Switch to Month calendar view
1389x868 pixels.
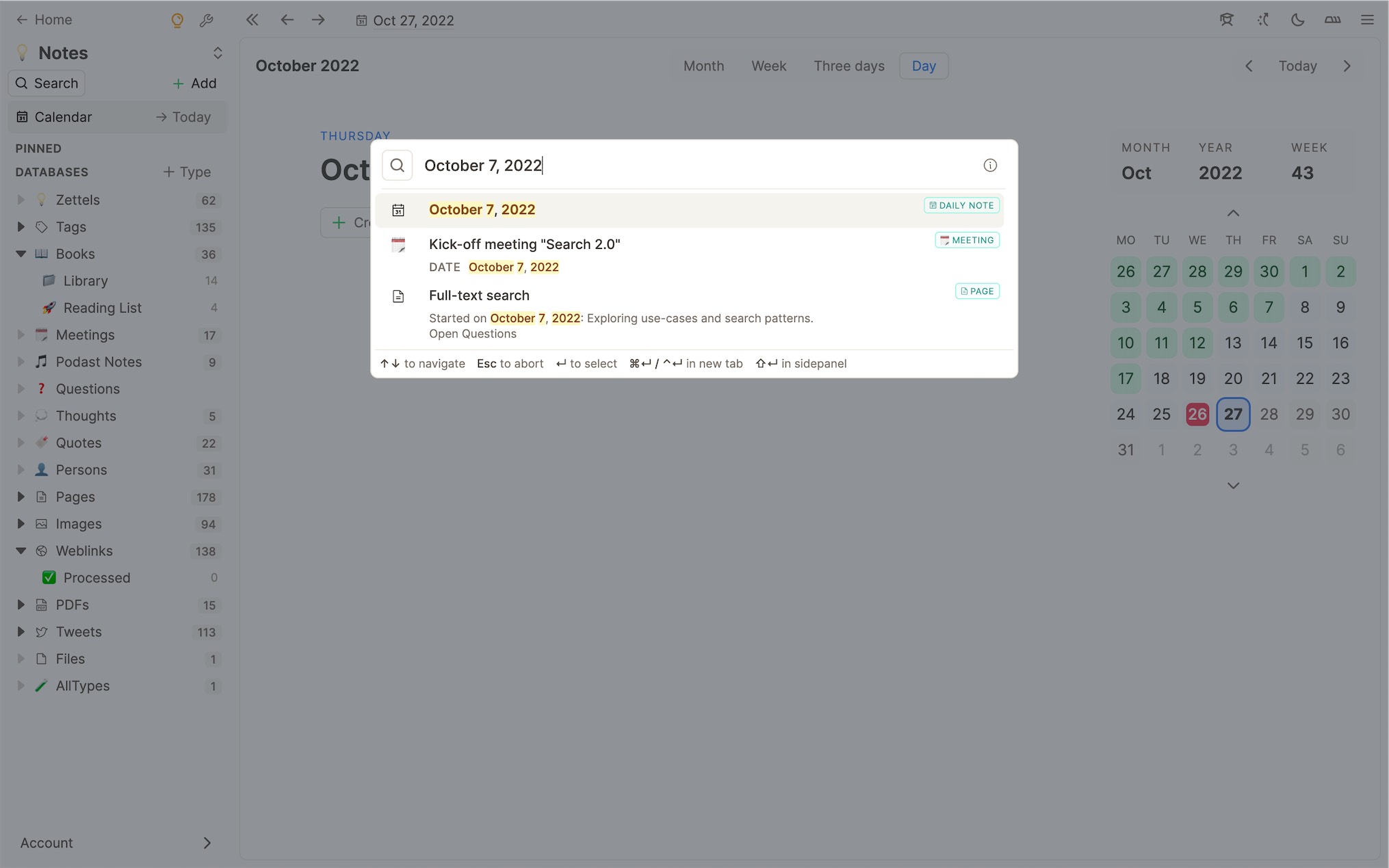coord(703,65)
